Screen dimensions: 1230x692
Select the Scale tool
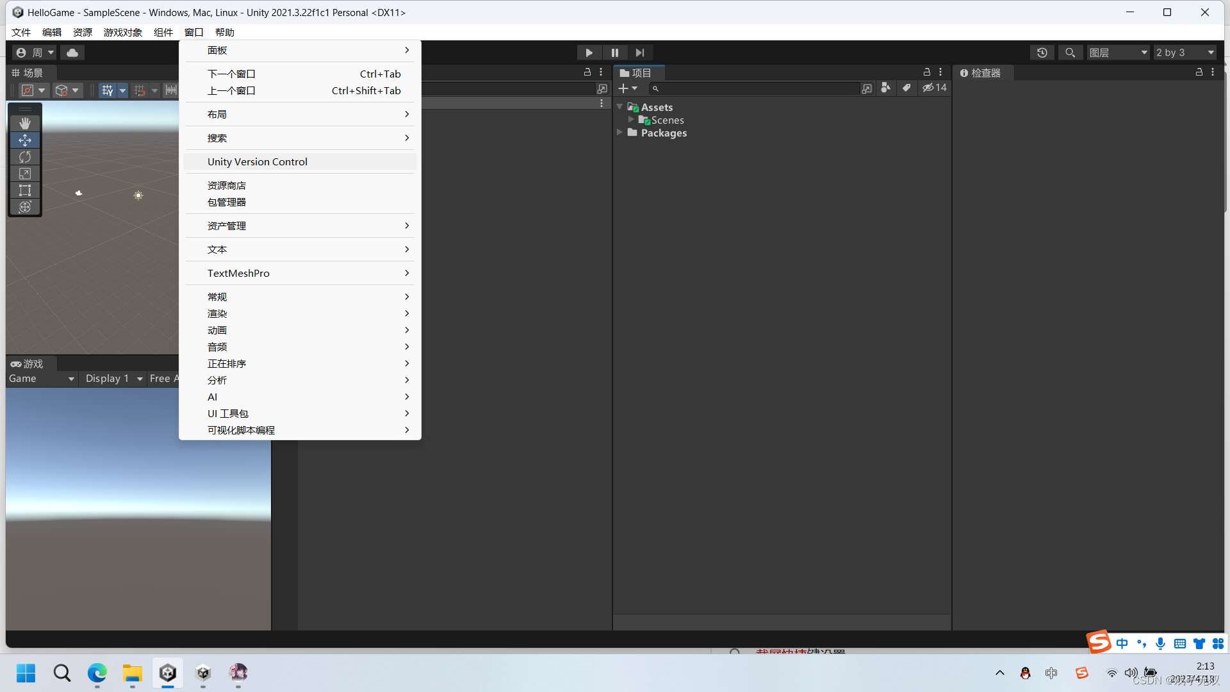25,174
